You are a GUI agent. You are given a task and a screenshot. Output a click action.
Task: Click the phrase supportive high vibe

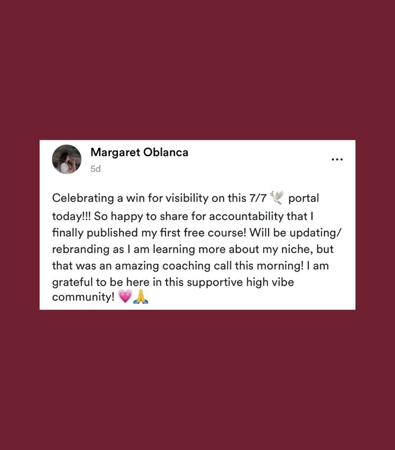coord(241,282)
